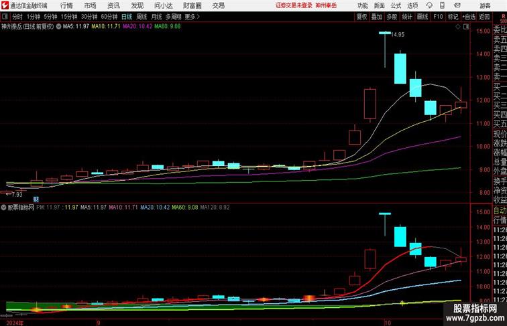This screenshot has width=507, height=326.
Task: Click the 标记 mark toolbar button
Action: tap(453, 17)
